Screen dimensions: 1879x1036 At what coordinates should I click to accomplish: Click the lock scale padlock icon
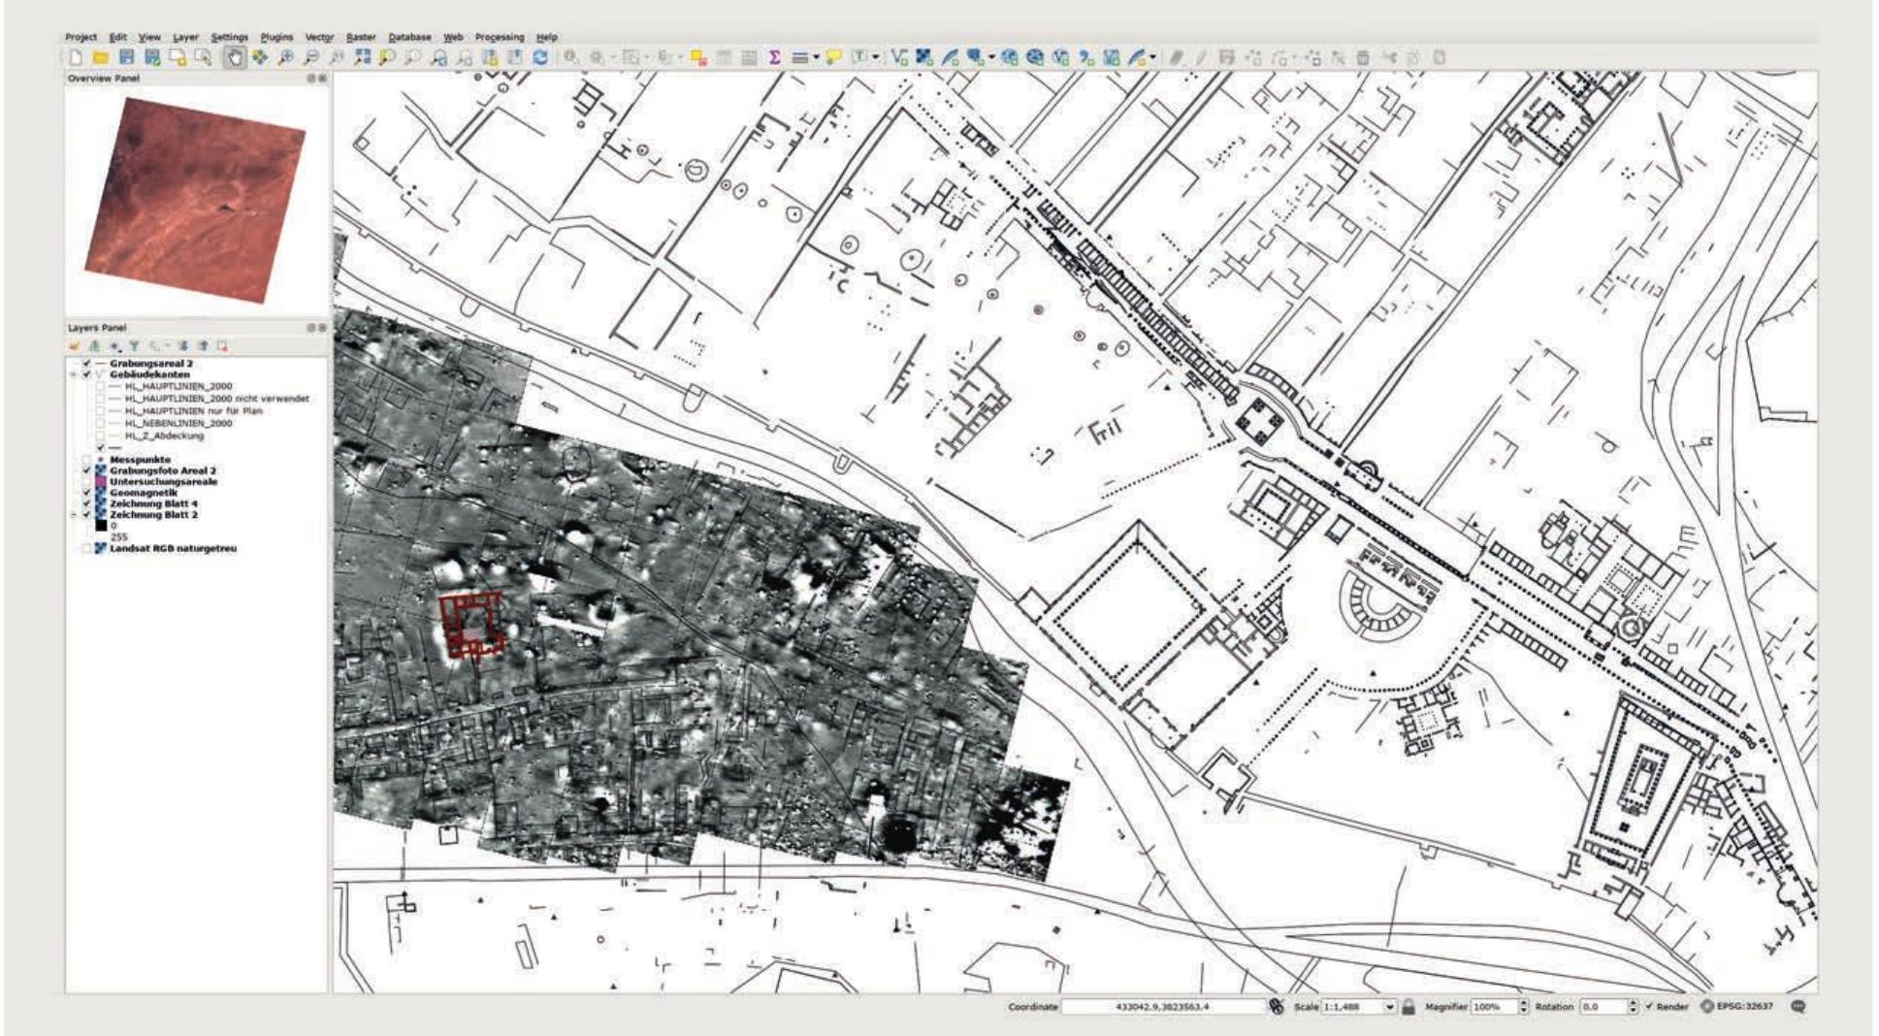tap(1409, 1007)
